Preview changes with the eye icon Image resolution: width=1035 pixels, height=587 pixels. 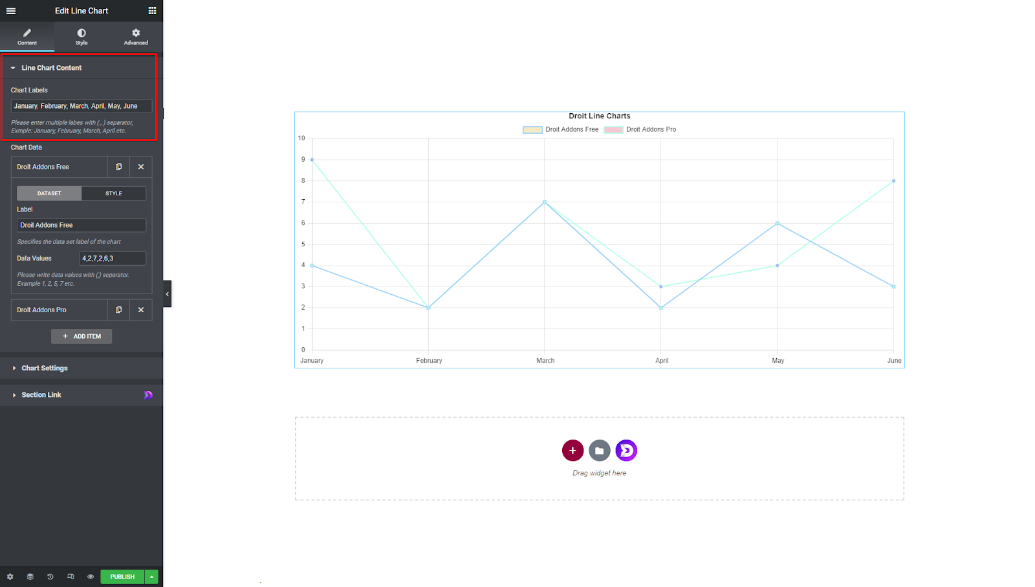pyautogui.click(x=91, y=577)
